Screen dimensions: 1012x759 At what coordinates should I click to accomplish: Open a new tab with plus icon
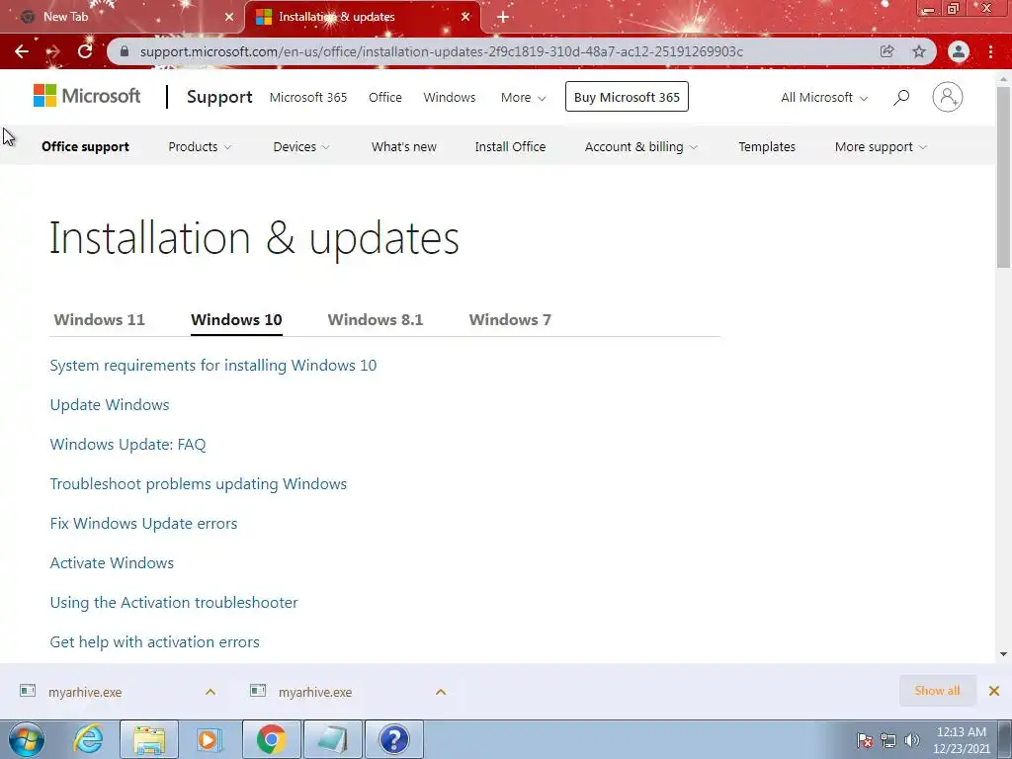[503, 17]
